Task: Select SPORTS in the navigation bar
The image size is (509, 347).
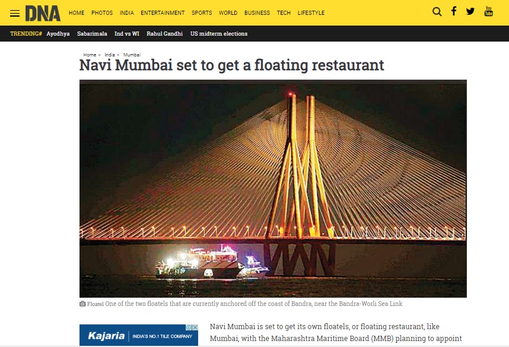Action: tap(202, 13)
